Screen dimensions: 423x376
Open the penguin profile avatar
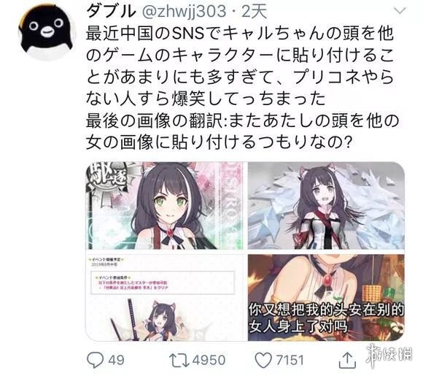coord(47,32)
